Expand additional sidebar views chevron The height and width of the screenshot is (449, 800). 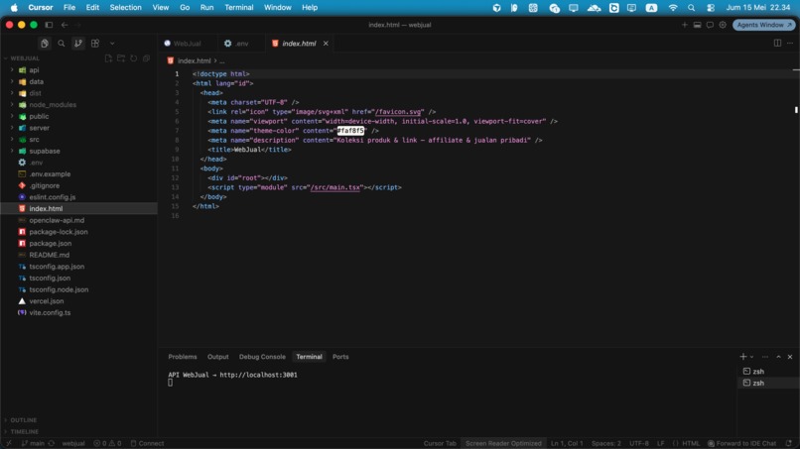point(112,44)
